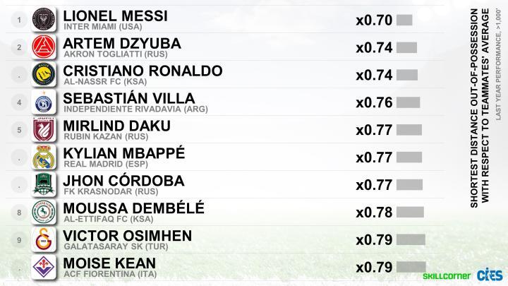Click the Real Madrid crest
This screenshot has width=508, height=286.
point(44,157)
